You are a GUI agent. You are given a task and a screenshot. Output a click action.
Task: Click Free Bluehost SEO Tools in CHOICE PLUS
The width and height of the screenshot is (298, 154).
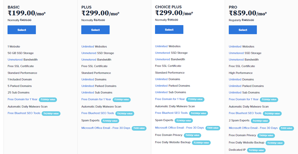click(171, 113)
